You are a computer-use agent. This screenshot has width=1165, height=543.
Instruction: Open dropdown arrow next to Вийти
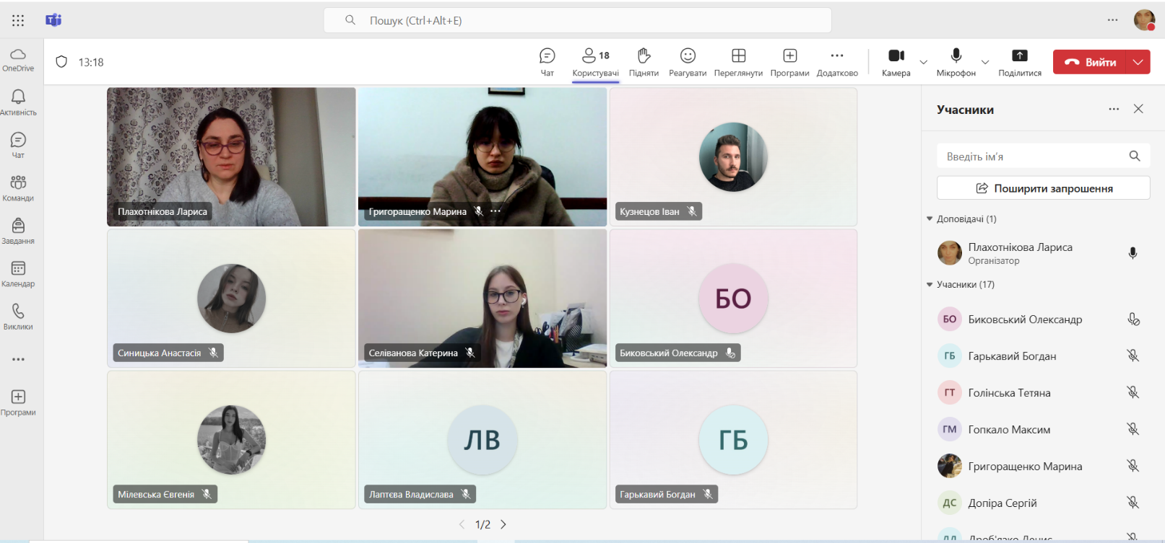tap(1138, 62)
